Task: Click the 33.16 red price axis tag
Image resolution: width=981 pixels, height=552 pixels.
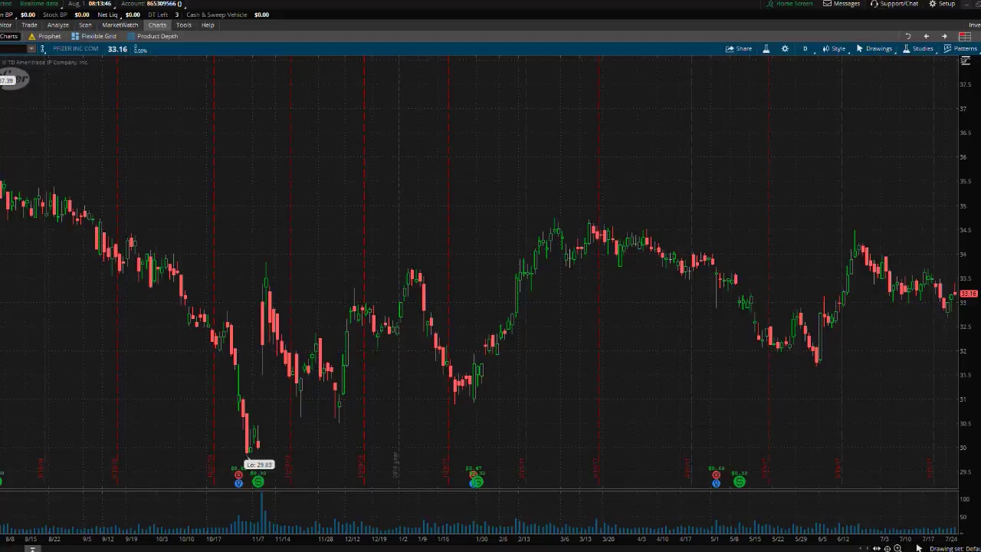Action: tap(969, 294)
